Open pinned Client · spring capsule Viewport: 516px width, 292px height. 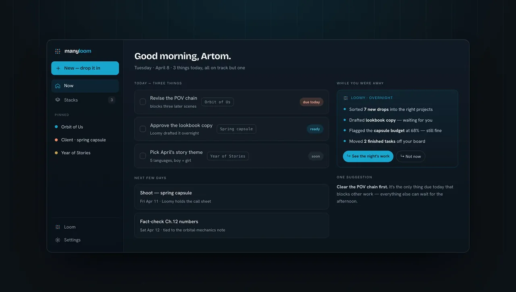(x=85, y=140)
